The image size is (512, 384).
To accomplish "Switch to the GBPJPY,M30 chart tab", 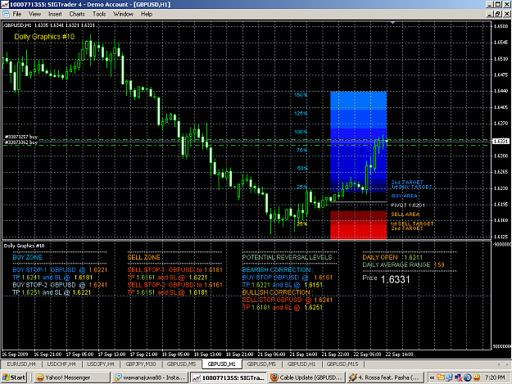I will [x=140, y=364].
